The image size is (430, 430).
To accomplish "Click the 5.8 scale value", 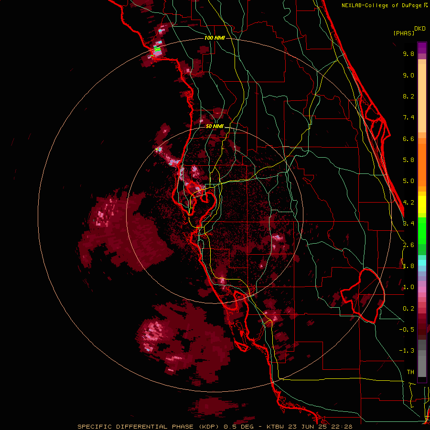I will click(x=408, y=160).
